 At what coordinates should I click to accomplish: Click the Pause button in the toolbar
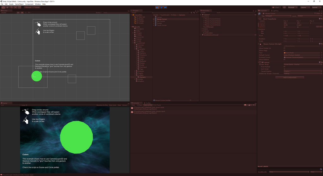coord(161,7)
